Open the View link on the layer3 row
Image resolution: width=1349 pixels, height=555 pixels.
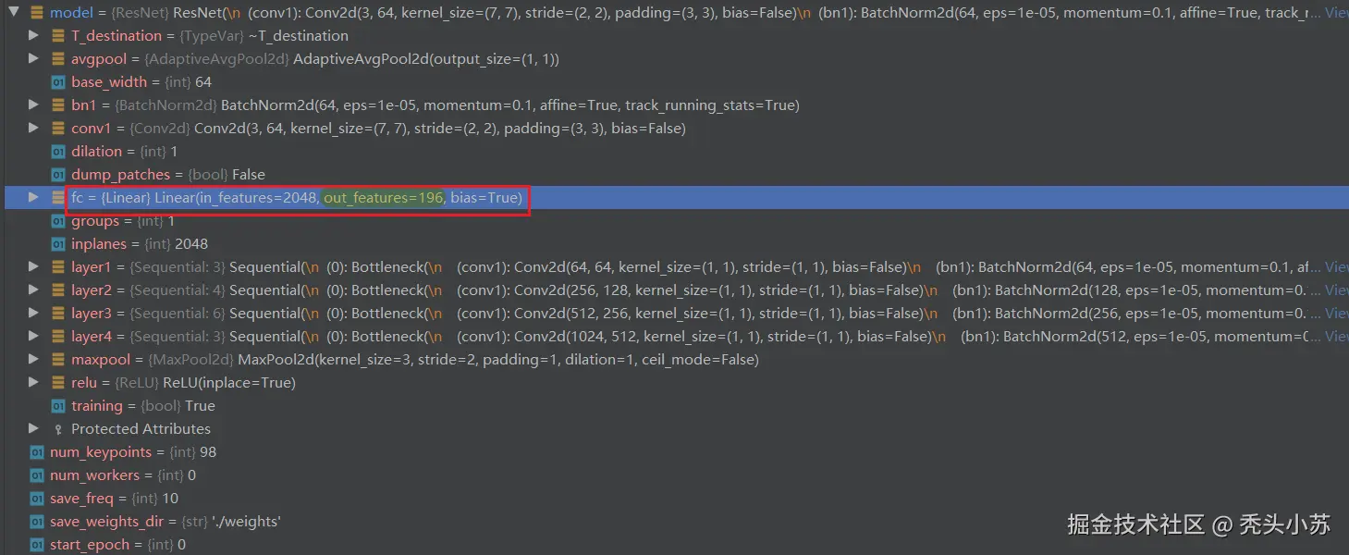pos(1336,314)
